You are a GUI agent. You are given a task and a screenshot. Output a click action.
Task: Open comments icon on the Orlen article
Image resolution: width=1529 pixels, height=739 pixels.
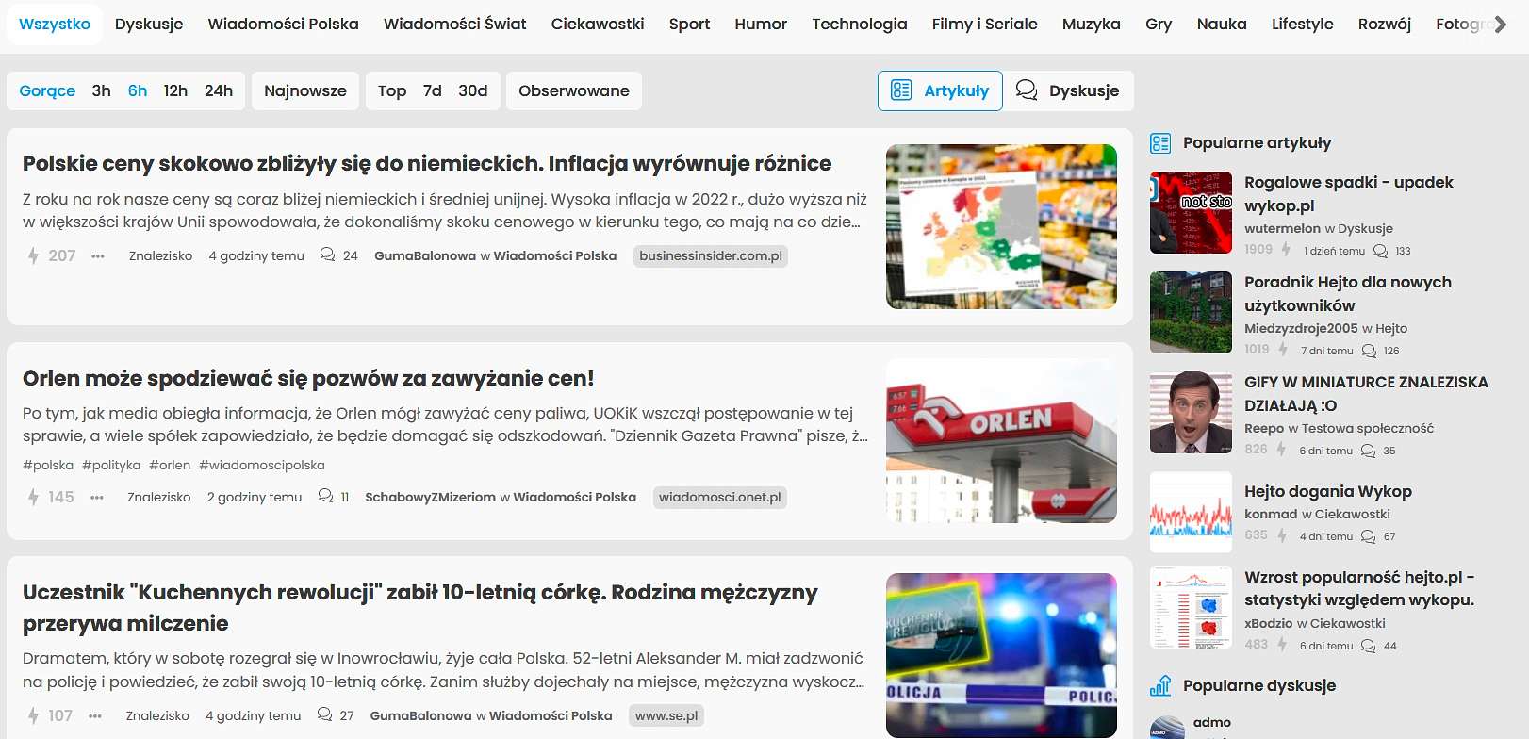pos(325,496)
